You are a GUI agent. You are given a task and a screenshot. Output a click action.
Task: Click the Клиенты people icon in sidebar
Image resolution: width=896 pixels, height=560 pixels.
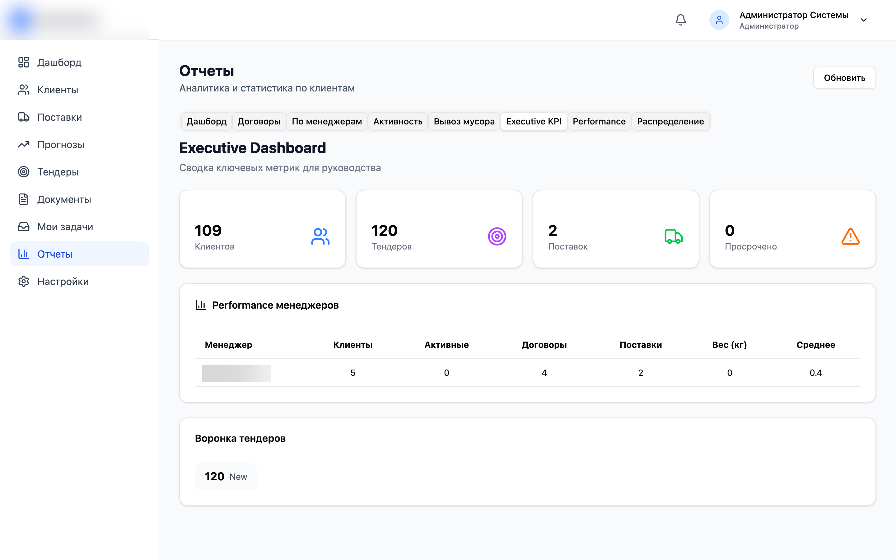click(23, 90)
